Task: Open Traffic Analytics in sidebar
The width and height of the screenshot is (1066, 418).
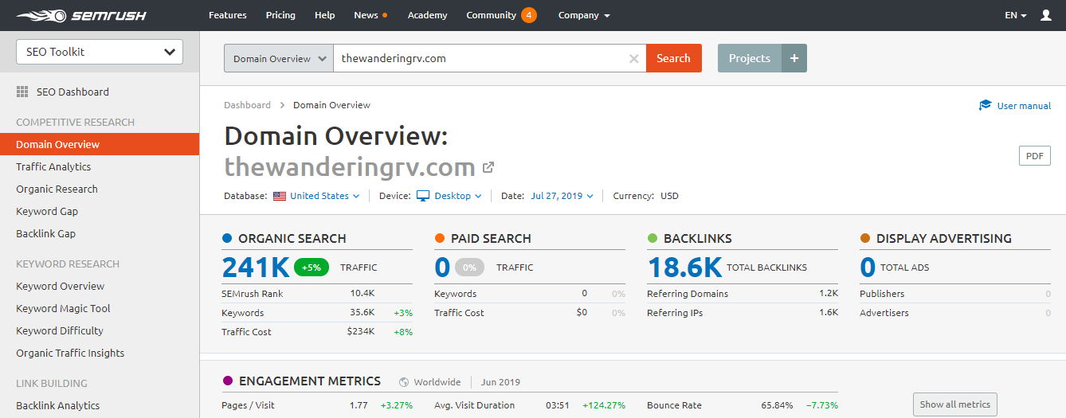Action: [53, 166]
